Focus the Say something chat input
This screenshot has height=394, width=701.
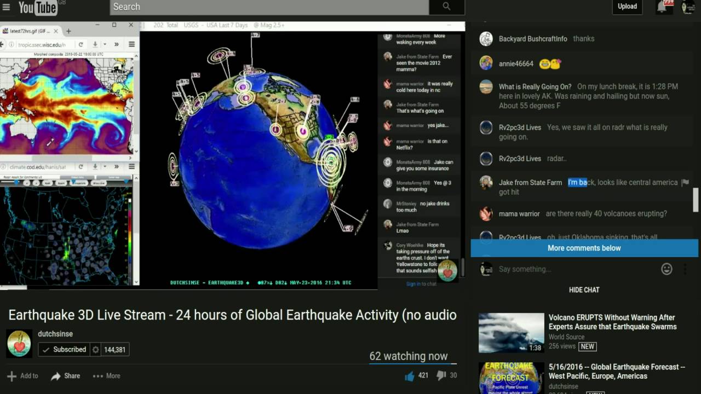577,269
